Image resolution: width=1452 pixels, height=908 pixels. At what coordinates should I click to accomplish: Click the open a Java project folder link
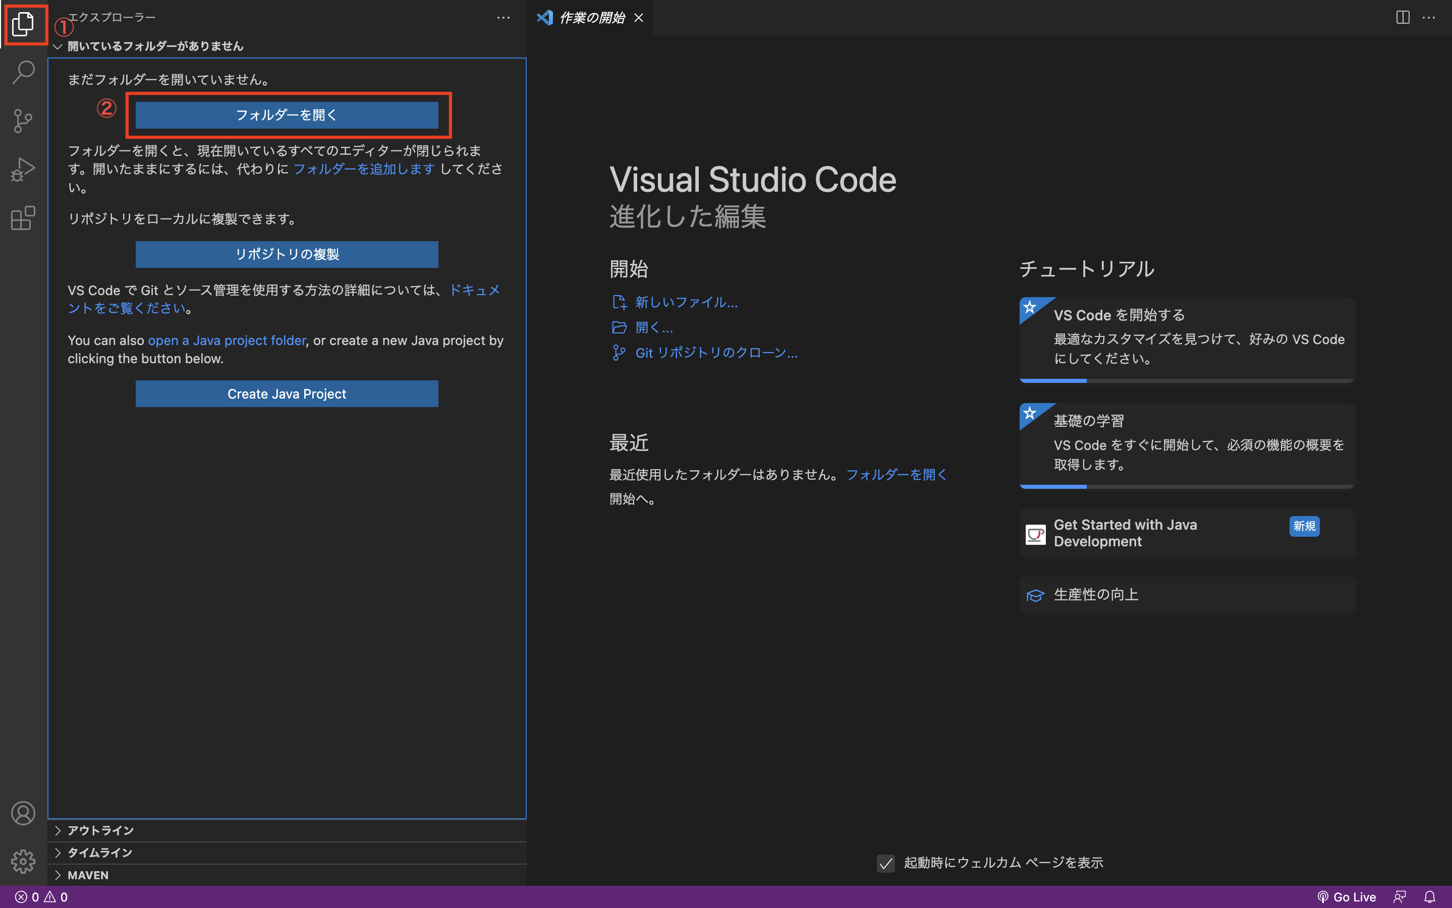(227, 340)
